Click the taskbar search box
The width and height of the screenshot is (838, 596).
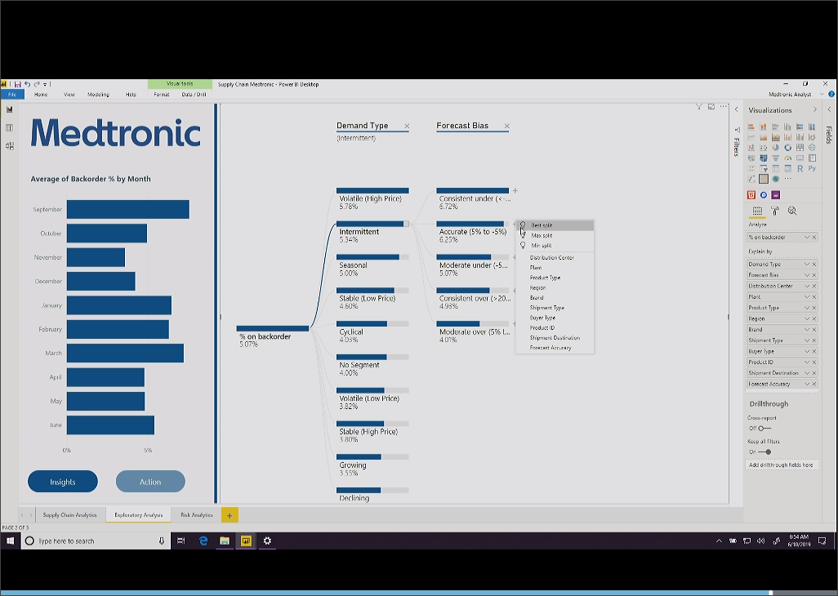coord(96,541)
